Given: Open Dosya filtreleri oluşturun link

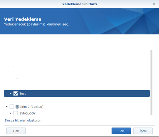Looking at the screenshot, I should (x=23, y=120).
